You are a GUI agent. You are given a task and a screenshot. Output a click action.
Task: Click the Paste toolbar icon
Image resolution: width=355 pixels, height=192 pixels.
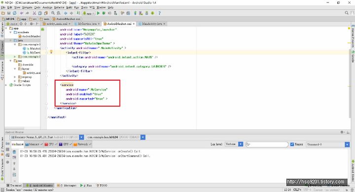46,13
